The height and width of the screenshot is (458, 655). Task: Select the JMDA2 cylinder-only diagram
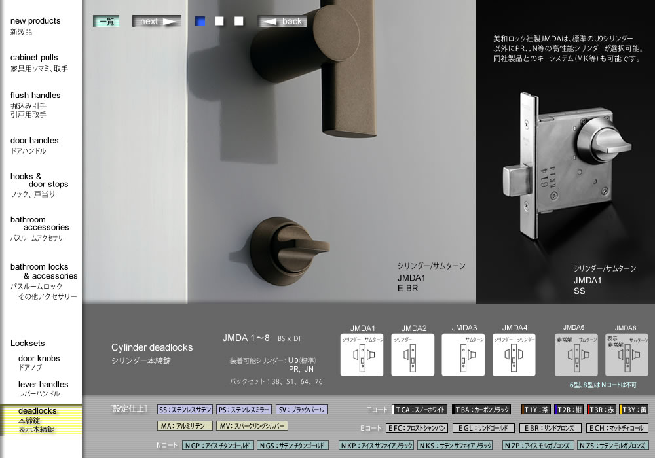point(413,355)
